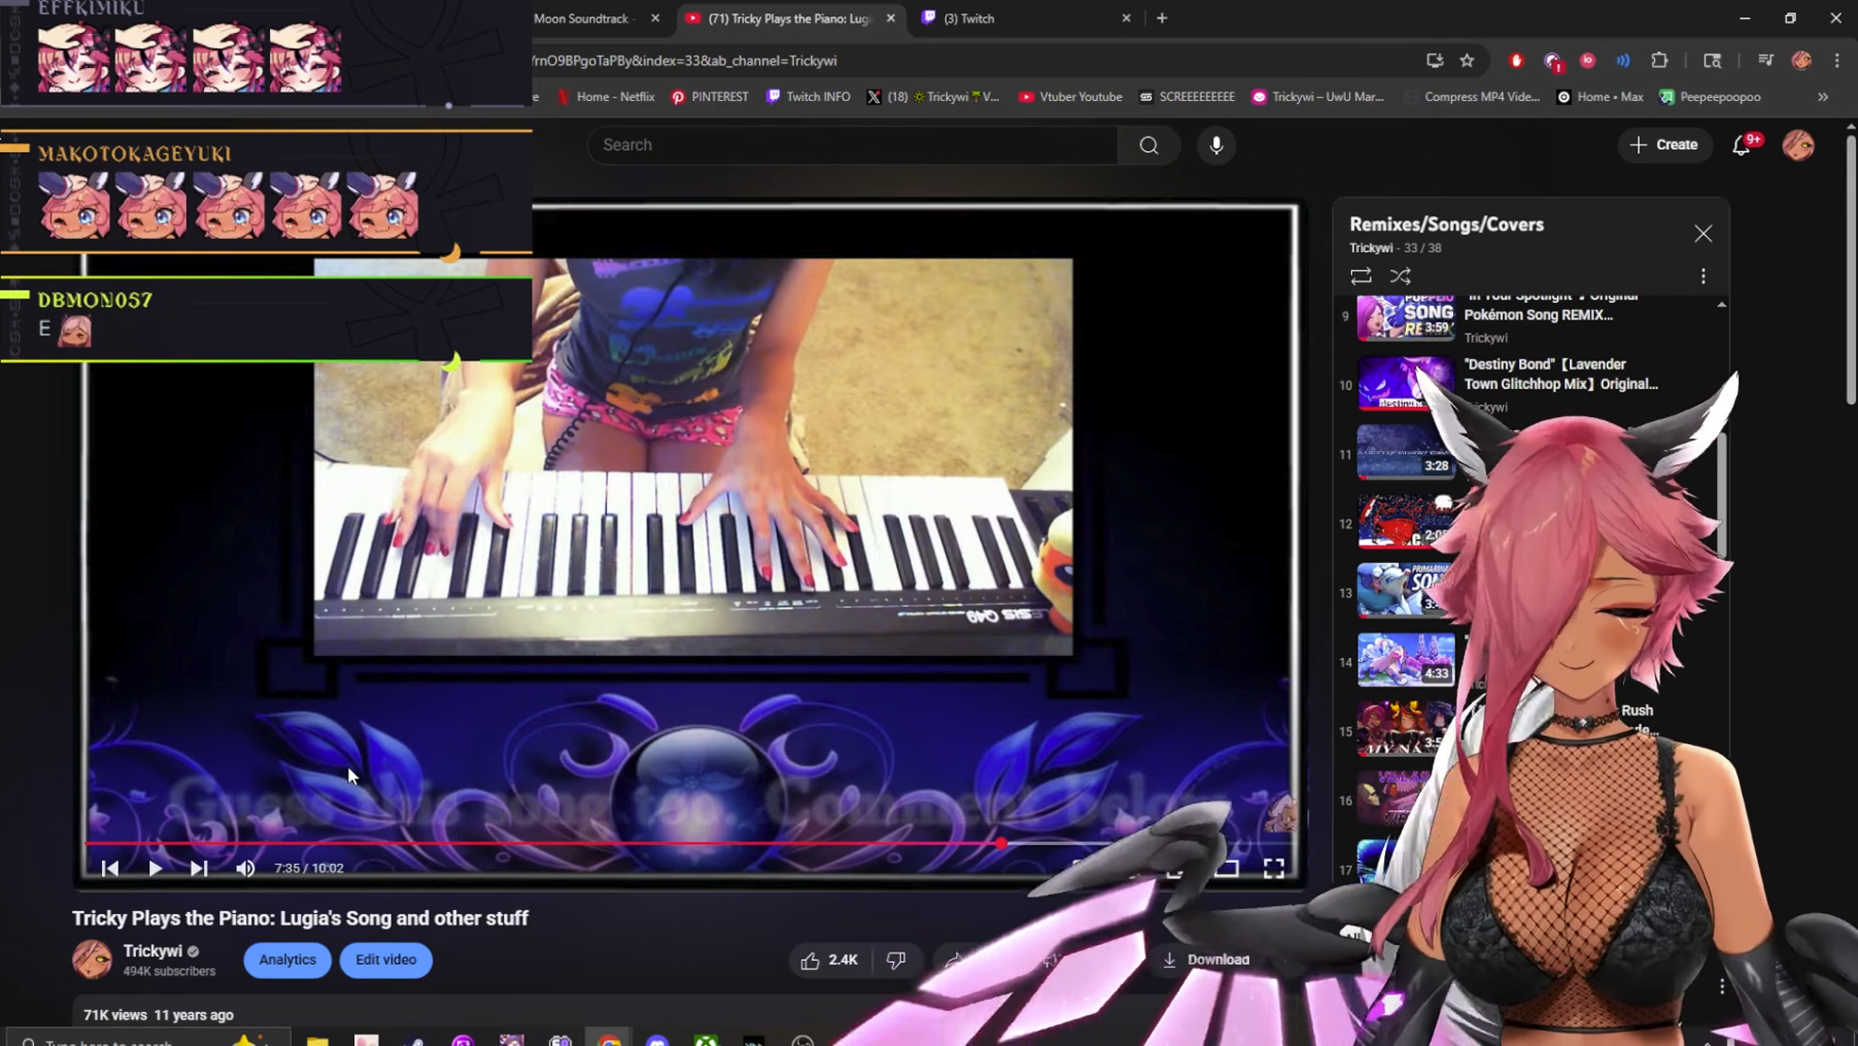This screenshot has width=1858, height=1046.
Task: Like the video with thumbs up
Action: click(x=829, y=960)
